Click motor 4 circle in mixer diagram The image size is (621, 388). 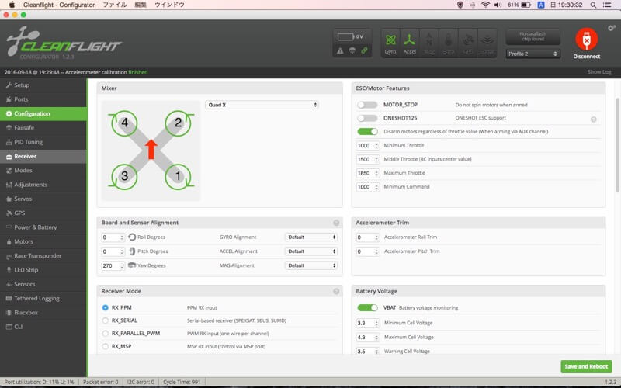pyautogui.click(x=124, y=123)
